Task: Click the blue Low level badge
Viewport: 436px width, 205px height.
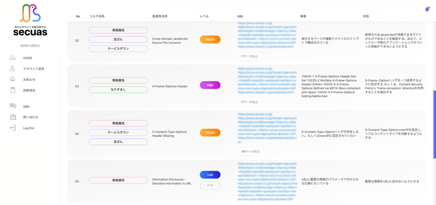Action: (210, 175)
